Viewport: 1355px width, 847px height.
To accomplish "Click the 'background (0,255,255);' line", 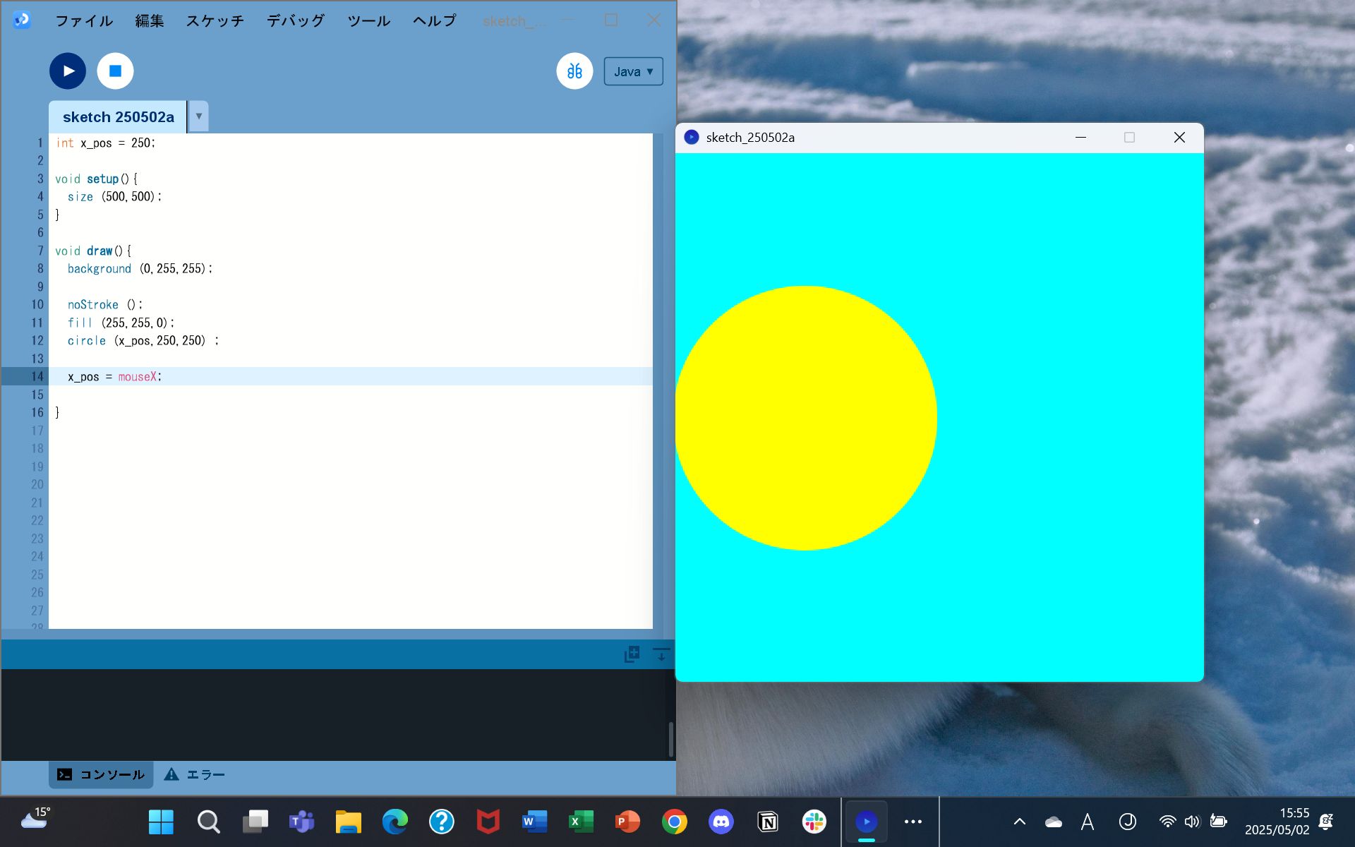I will pos(140,269).
